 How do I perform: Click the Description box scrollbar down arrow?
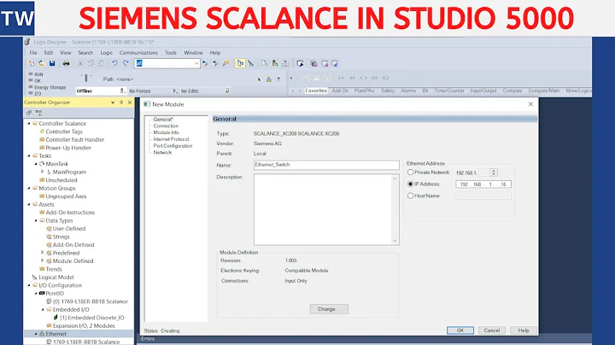[395, 241]
